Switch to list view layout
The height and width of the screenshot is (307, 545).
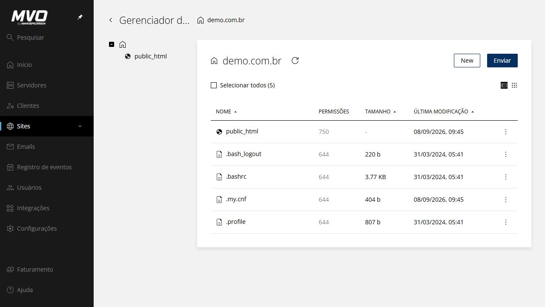[x=504, y=85]
